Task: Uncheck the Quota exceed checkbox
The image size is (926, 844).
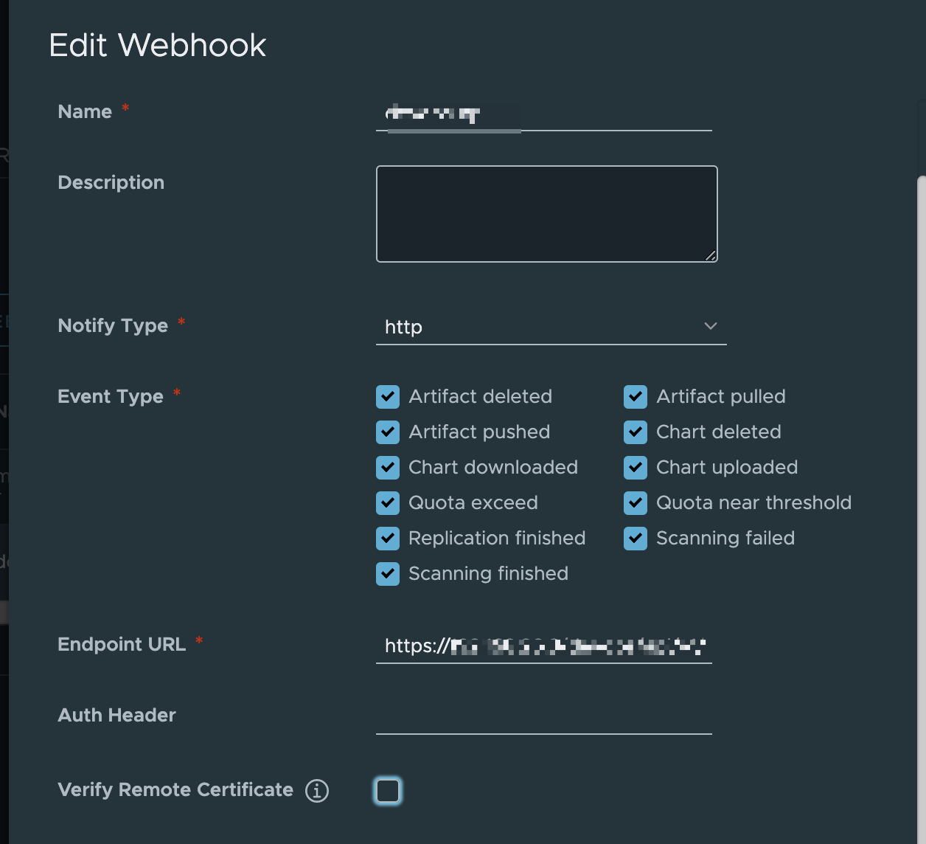Action: [x=388, y=502]
